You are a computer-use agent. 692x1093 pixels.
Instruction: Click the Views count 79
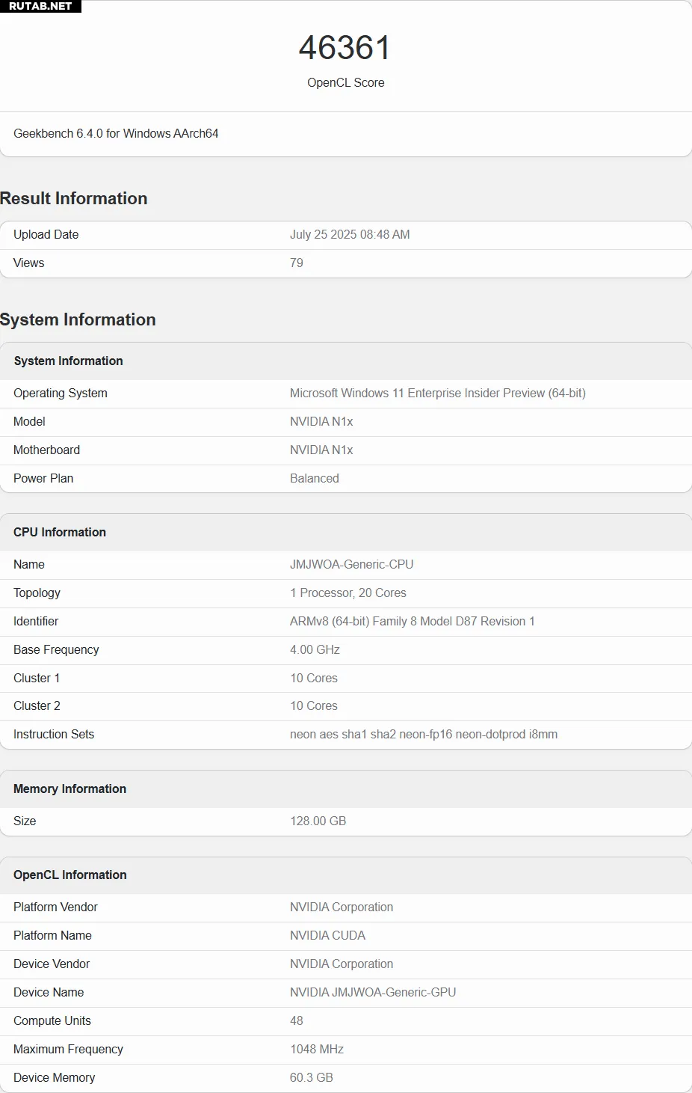point(297,263)
